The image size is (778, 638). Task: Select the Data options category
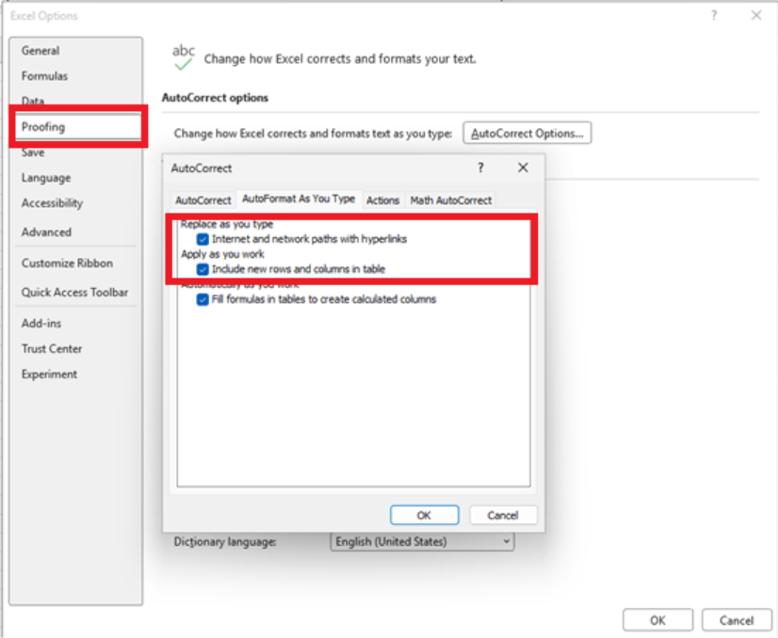33,101
